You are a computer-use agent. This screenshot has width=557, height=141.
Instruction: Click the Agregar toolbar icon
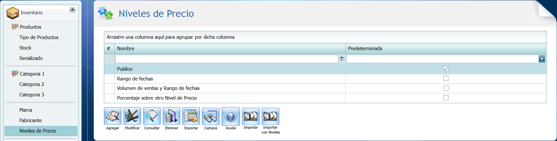113,116
